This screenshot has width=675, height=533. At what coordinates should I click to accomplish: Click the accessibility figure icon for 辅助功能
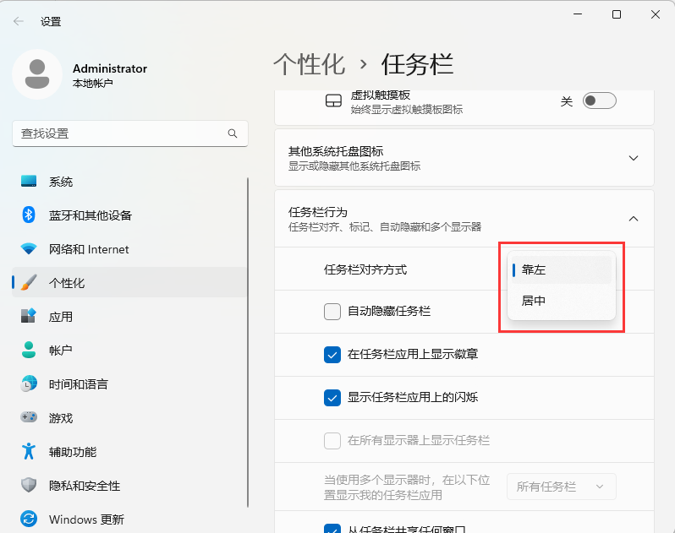(29, 451)
